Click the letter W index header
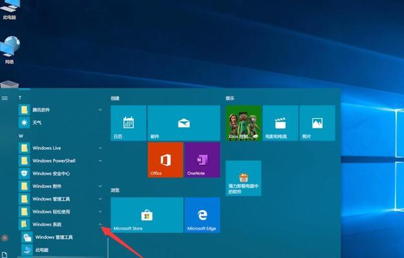The width and height of the screenshot is (404, 258). pos(21,136)
